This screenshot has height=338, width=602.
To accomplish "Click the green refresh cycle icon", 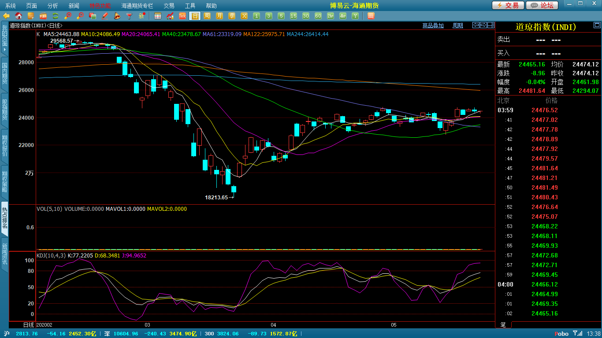I will (56, 16).
